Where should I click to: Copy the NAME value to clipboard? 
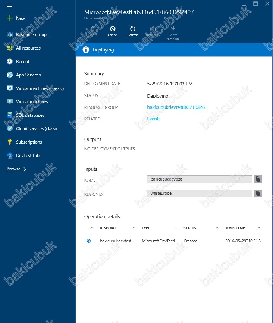(258, 179)
